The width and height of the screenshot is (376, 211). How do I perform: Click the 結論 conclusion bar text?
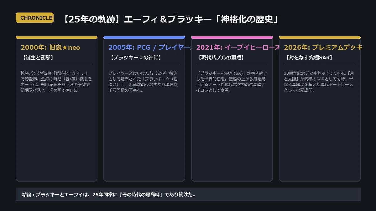(109, 194)
